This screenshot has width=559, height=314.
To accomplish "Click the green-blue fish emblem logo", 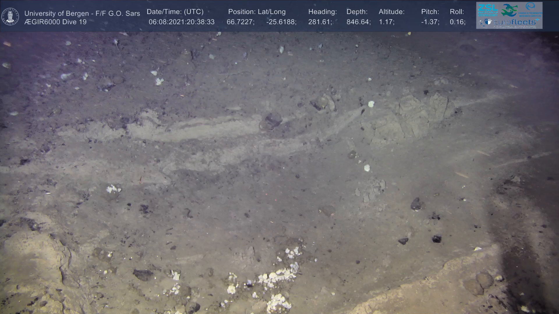I will pyautogui.click(x=509, y=10).
